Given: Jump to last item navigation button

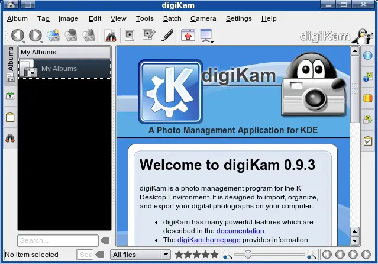Looking at the screenshot, I should pyautogui.click(x=366, y=255).
